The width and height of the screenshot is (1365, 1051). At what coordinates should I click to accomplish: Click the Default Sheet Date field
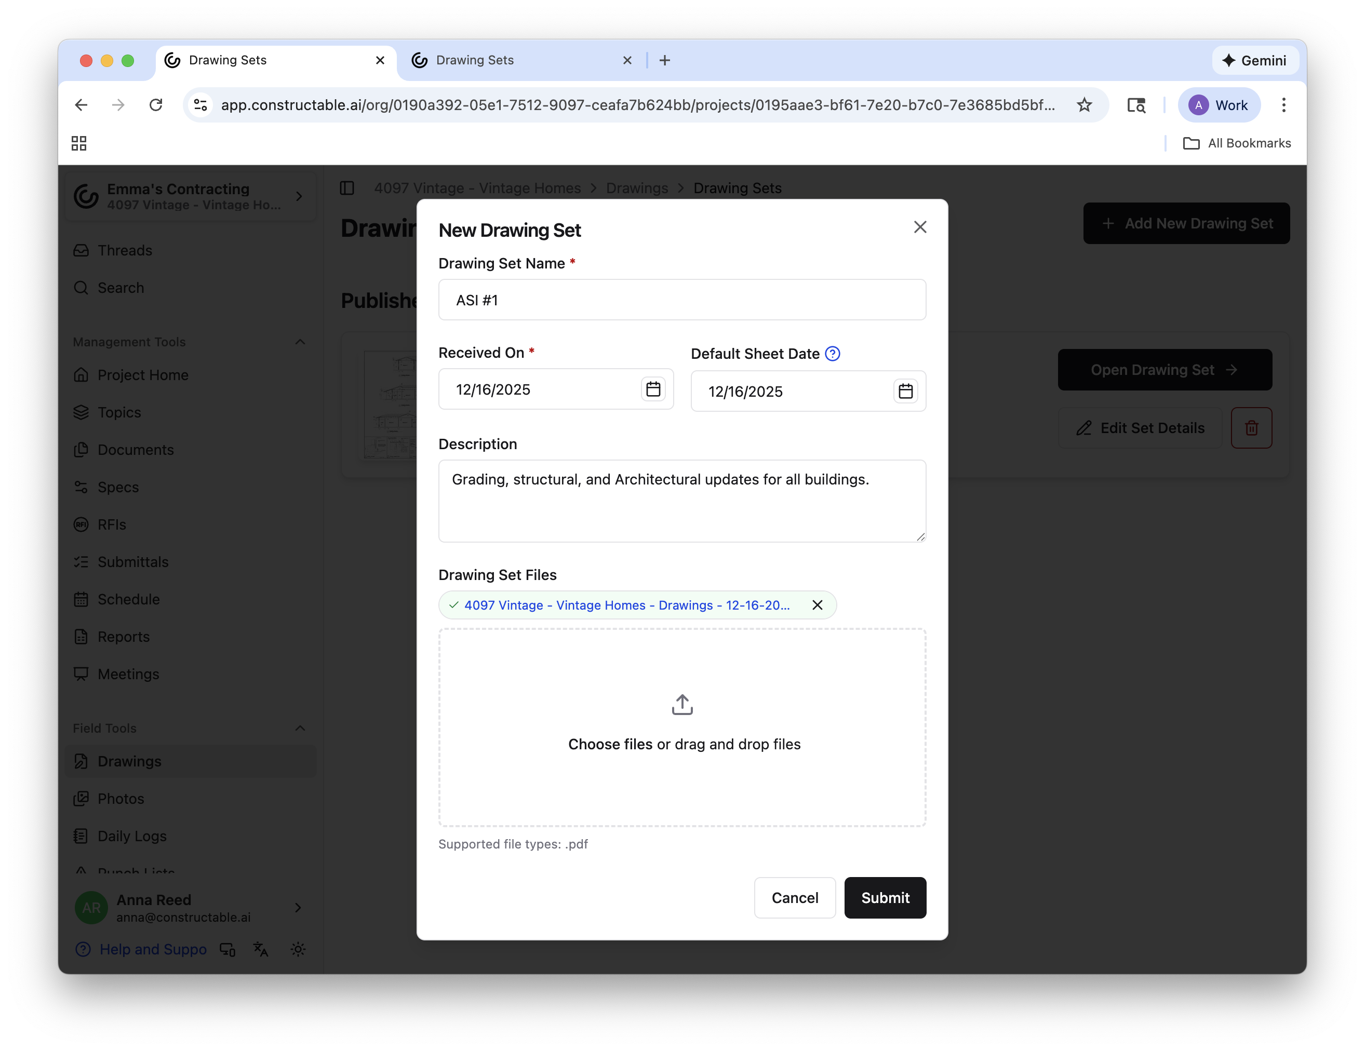808,391
